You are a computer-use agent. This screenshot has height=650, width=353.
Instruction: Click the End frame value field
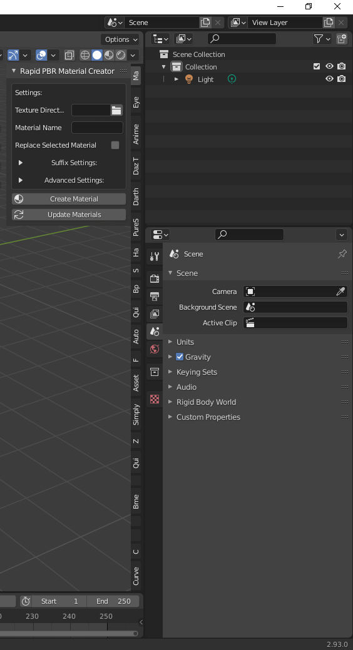point(113,601)
